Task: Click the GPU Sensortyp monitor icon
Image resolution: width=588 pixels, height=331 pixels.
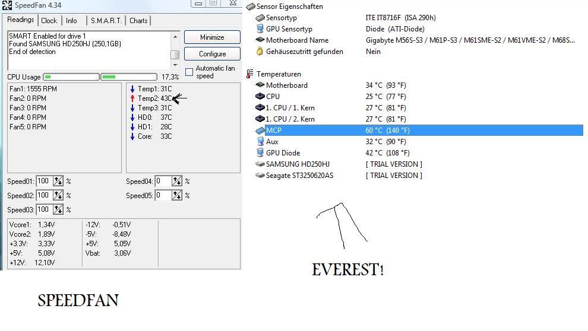Action: click(260, 29)
